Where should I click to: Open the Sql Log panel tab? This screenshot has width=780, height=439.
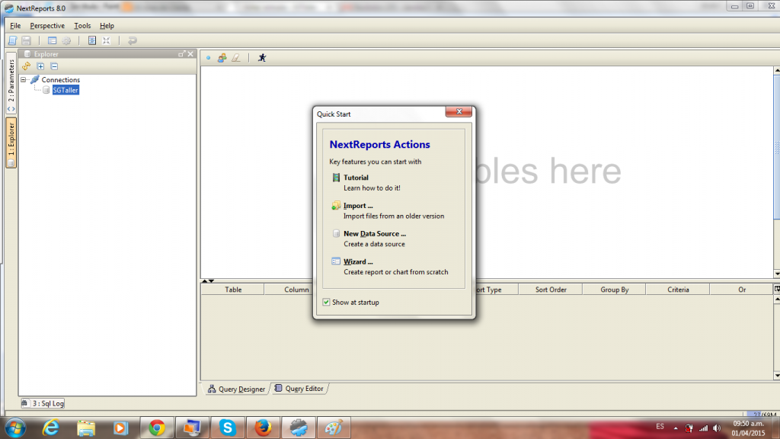click(x=42, y=403)
